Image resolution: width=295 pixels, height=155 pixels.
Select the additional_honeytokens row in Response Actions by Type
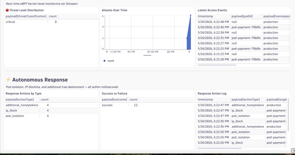(x=51, y=105)
